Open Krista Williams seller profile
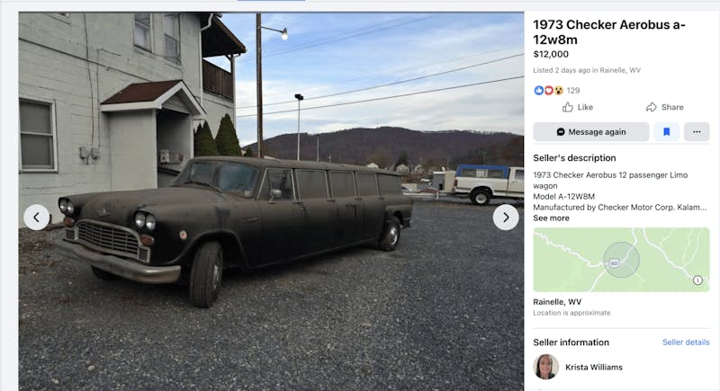The image size is (720, 391). pos(594,367)
